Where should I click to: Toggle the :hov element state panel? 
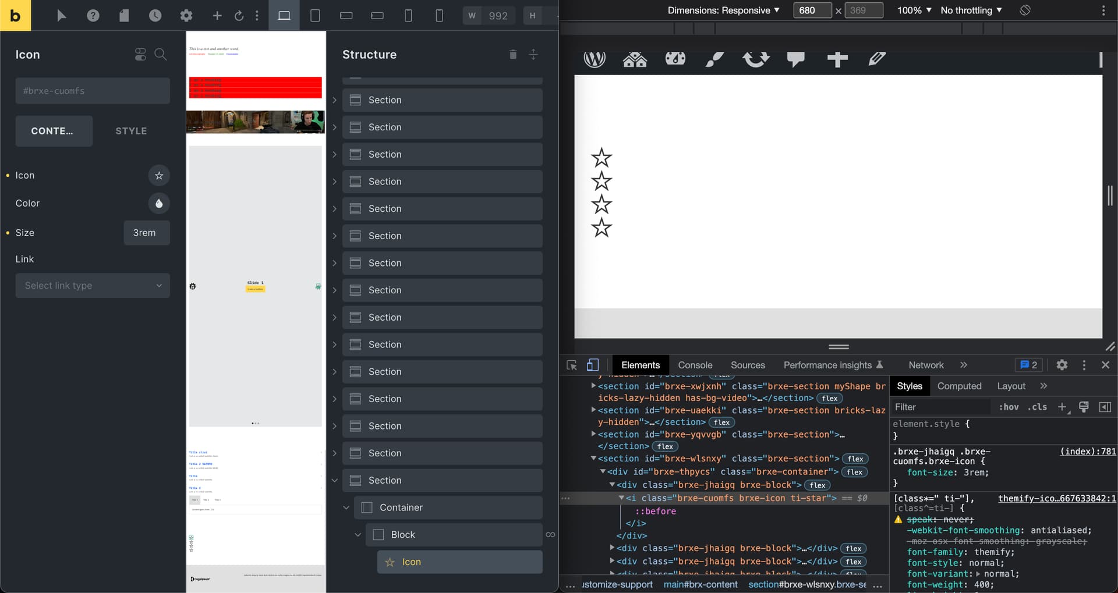click(x=1009, y=407)
